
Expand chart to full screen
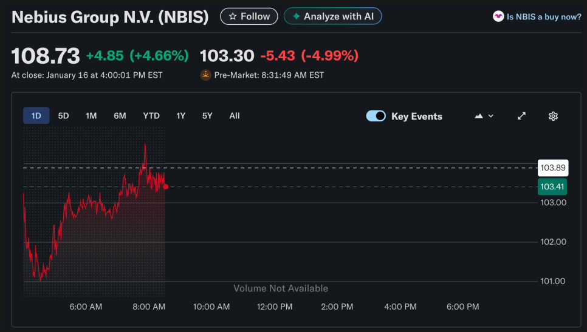coord(521,116)
